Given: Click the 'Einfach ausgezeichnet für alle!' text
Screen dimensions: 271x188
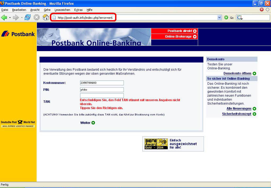Looking at the screenshot, I should tap(183, 144).
